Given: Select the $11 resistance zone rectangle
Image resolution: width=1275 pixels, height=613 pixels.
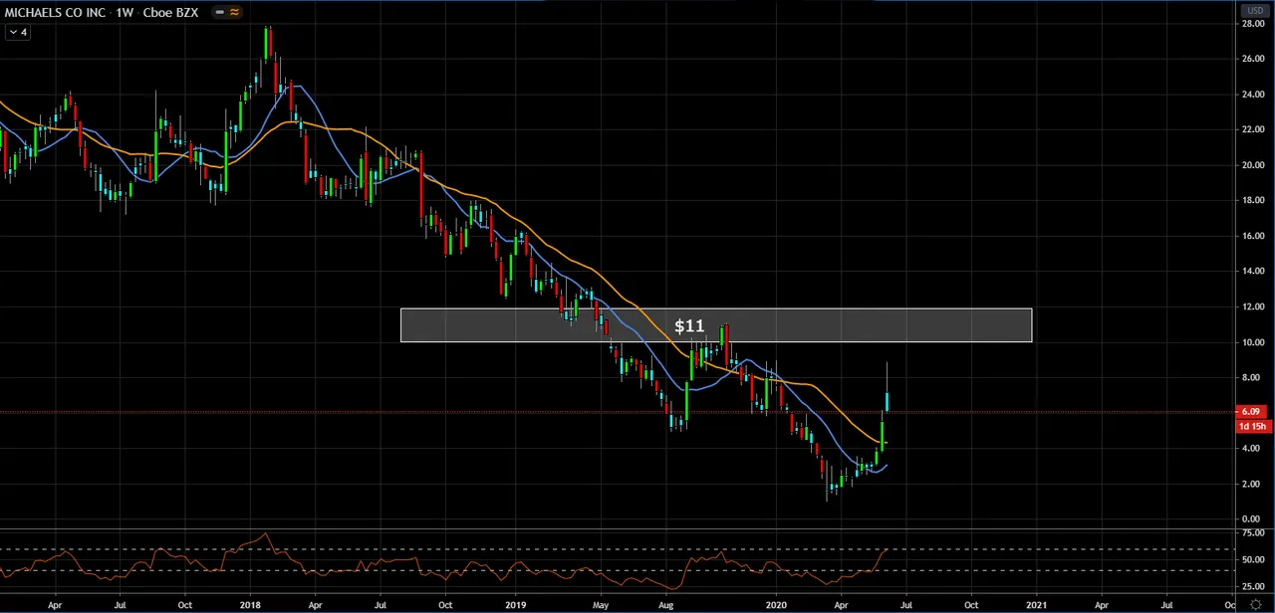Looking at the screenshot, I should point(716,325).
